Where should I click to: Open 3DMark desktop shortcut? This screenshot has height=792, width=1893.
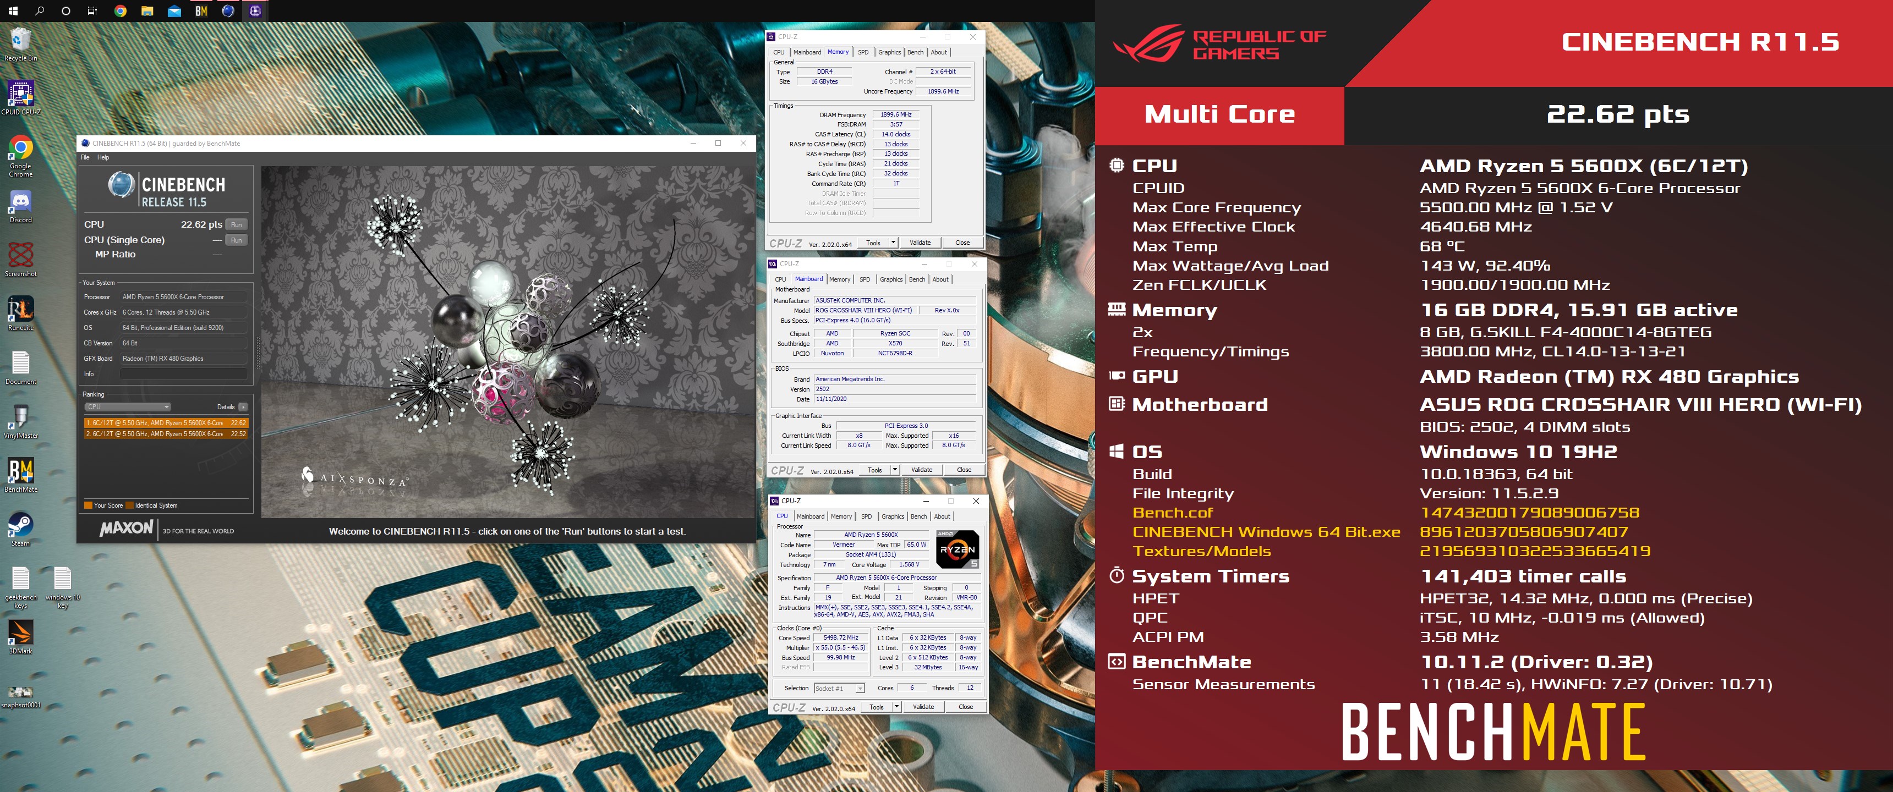click(x=20, y=637)
